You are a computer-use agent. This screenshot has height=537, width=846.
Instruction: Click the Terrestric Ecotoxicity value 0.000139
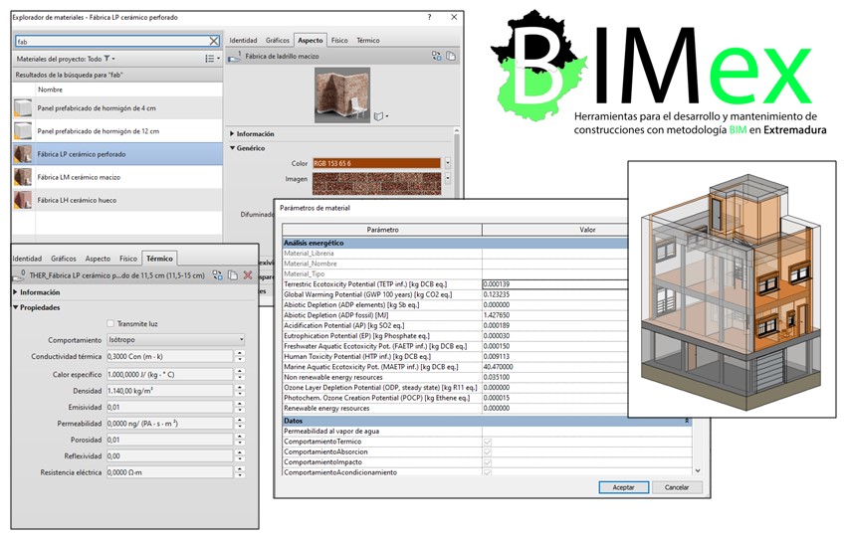click(555, 284)
